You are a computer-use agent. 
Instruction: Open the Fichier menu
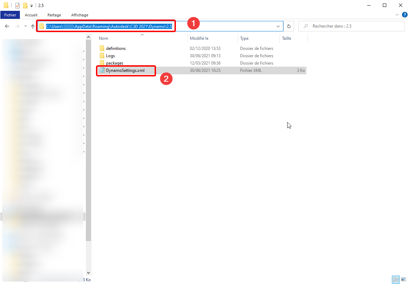pyautogui.click(x=10, y=15)
